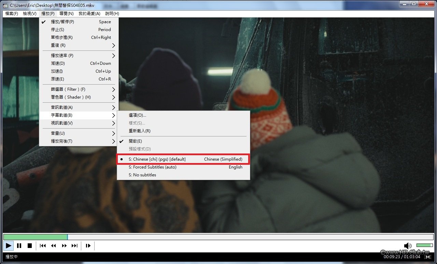
Task: Choose 停止(S) from the playback menu
Action: 79,30
